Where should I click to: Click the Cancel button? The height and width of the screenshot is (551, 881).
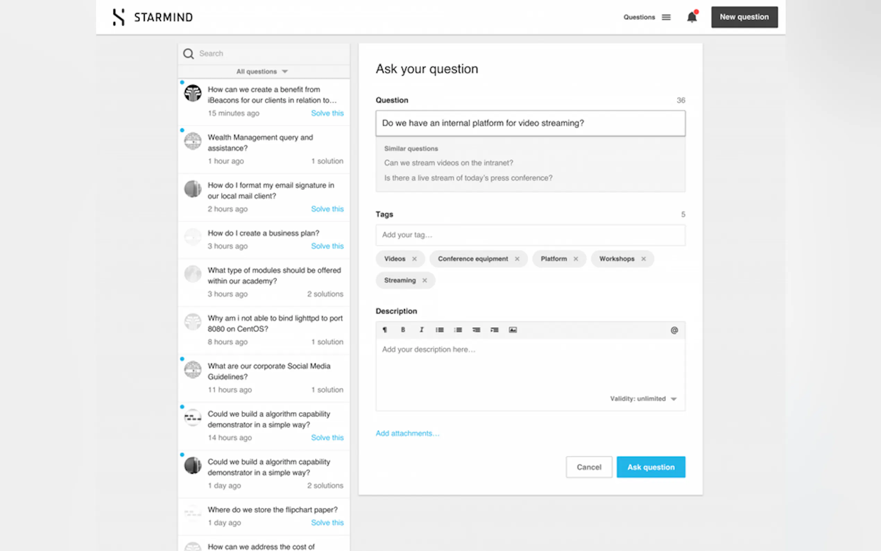pos(589,467)
